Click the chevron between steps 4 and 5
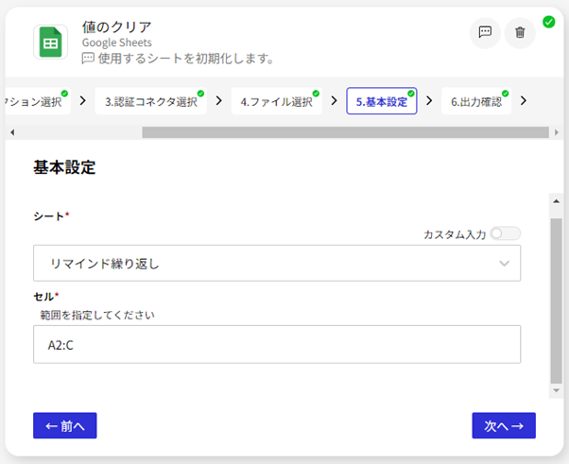The height and width of the screenshot is (464, 569). tap(335, 100)
